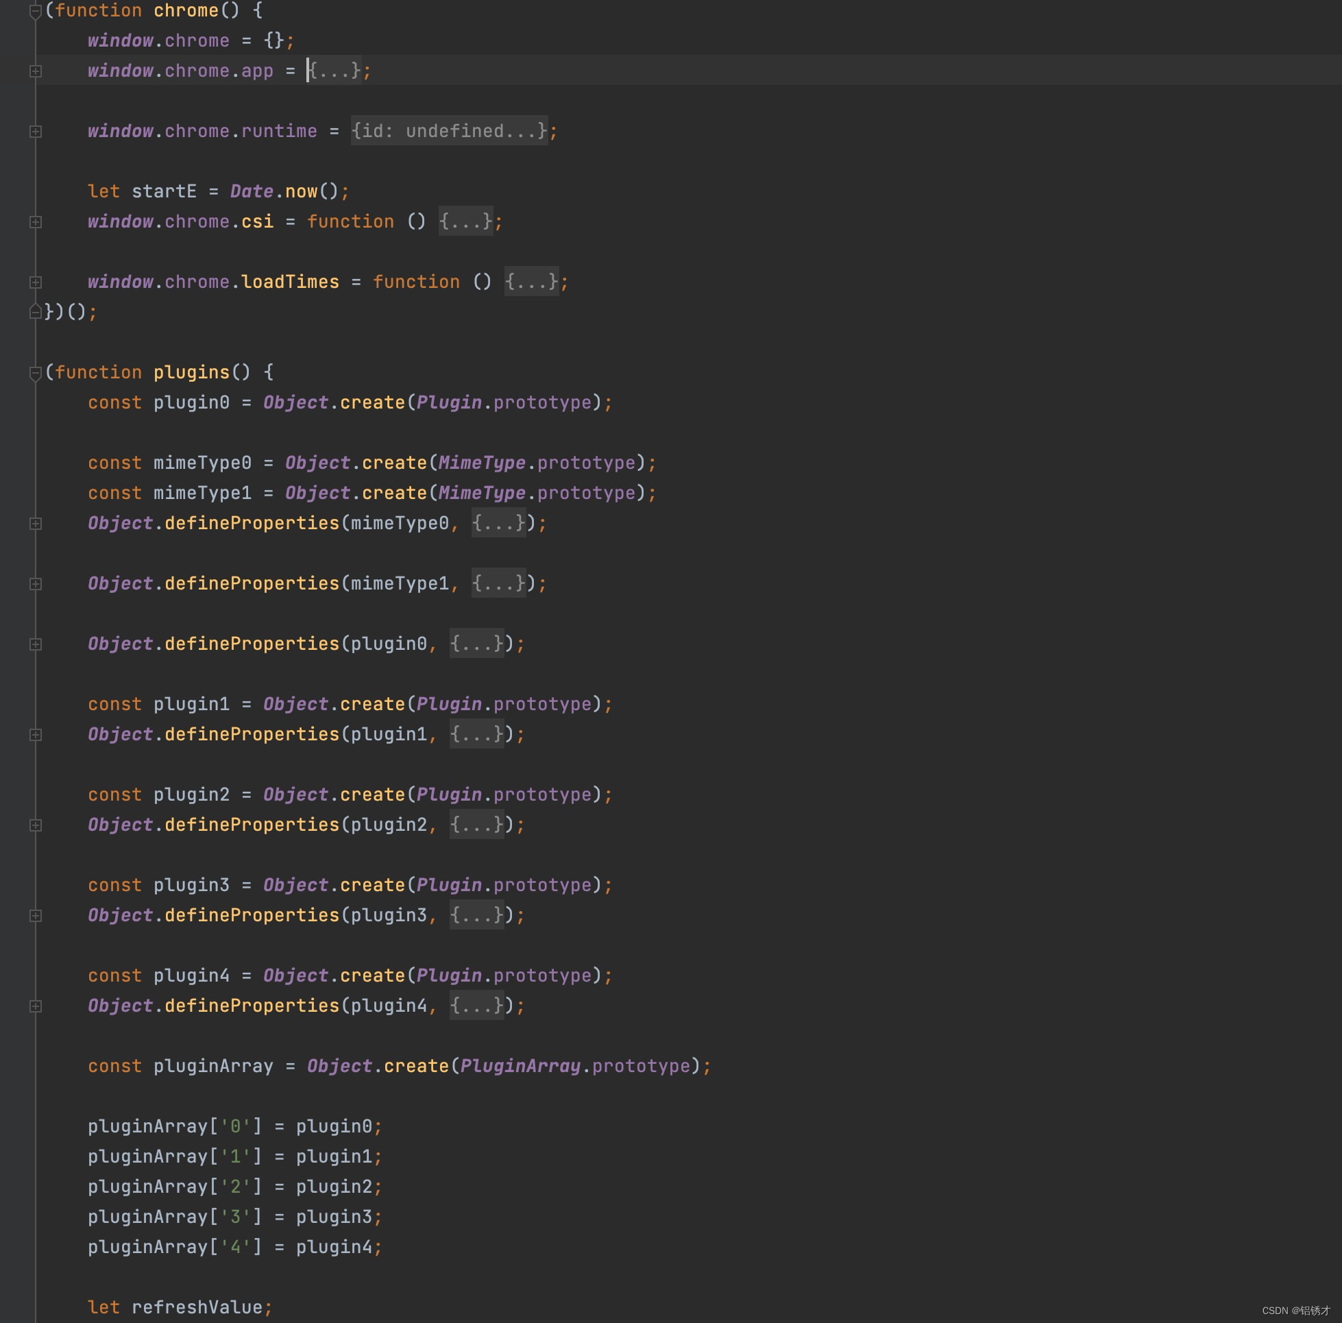Expand the defineProperties mimeType1 fold
The width and height of the screenshot is (1342, 1323).
tap(36, 584)
